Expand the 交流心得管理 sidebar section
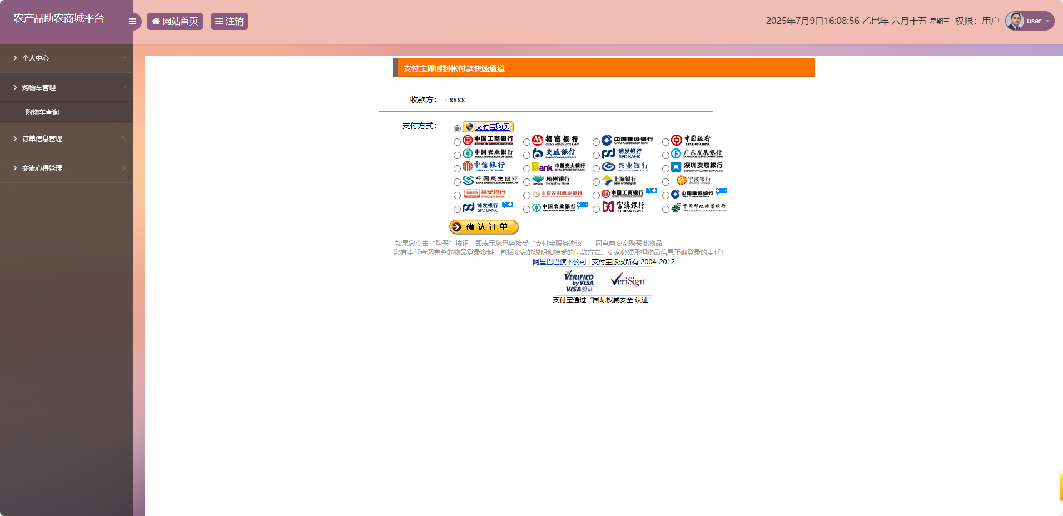Viewport: 1063px width, 516px height. click(66, 168)
